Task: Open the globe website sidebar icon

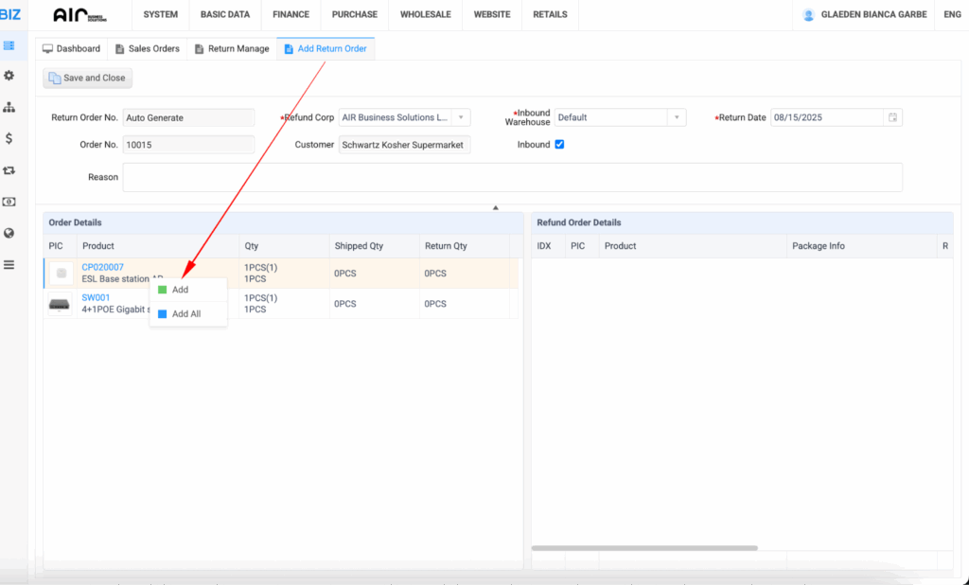Action: click(9, 233)
